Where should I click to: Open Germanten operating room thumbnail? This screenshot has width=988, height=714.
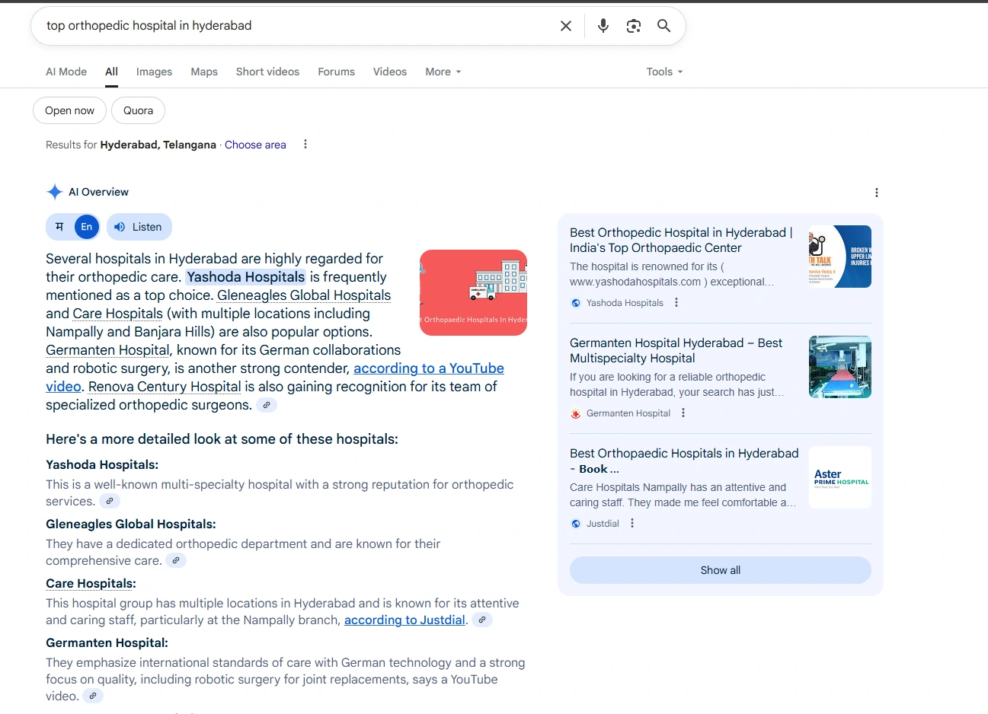pos(840,367)
